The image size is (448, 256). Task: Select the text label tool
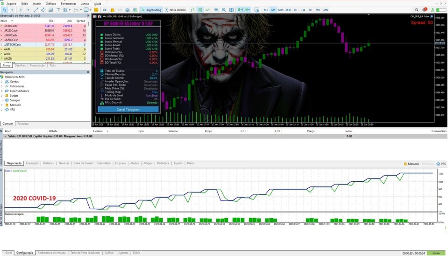pos(58,10)
